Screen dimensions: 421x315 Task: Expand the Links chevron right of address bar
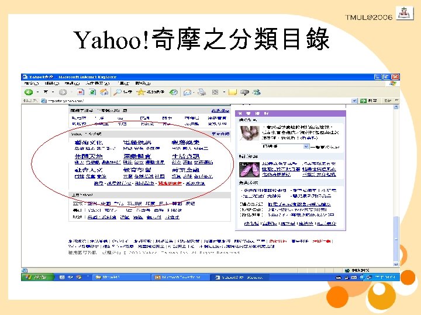396,100
